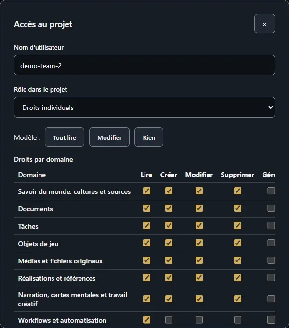This screenshot has height=328, width=289.
Task: Check Gérer for Narration, cartes mentales row
Action: [271, 299]
